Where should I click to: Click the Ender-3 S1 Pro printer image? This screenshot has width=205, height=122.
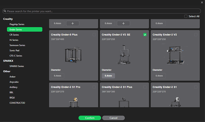[x=74, y=103]
